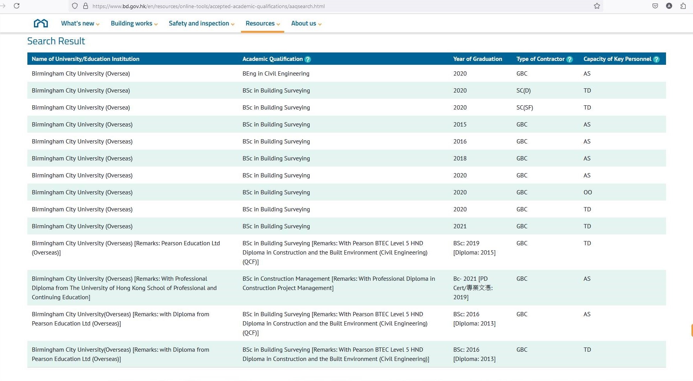693x381 pixels.
Task: Select the BEng in Civil Engineering cell
Action: 276,74
